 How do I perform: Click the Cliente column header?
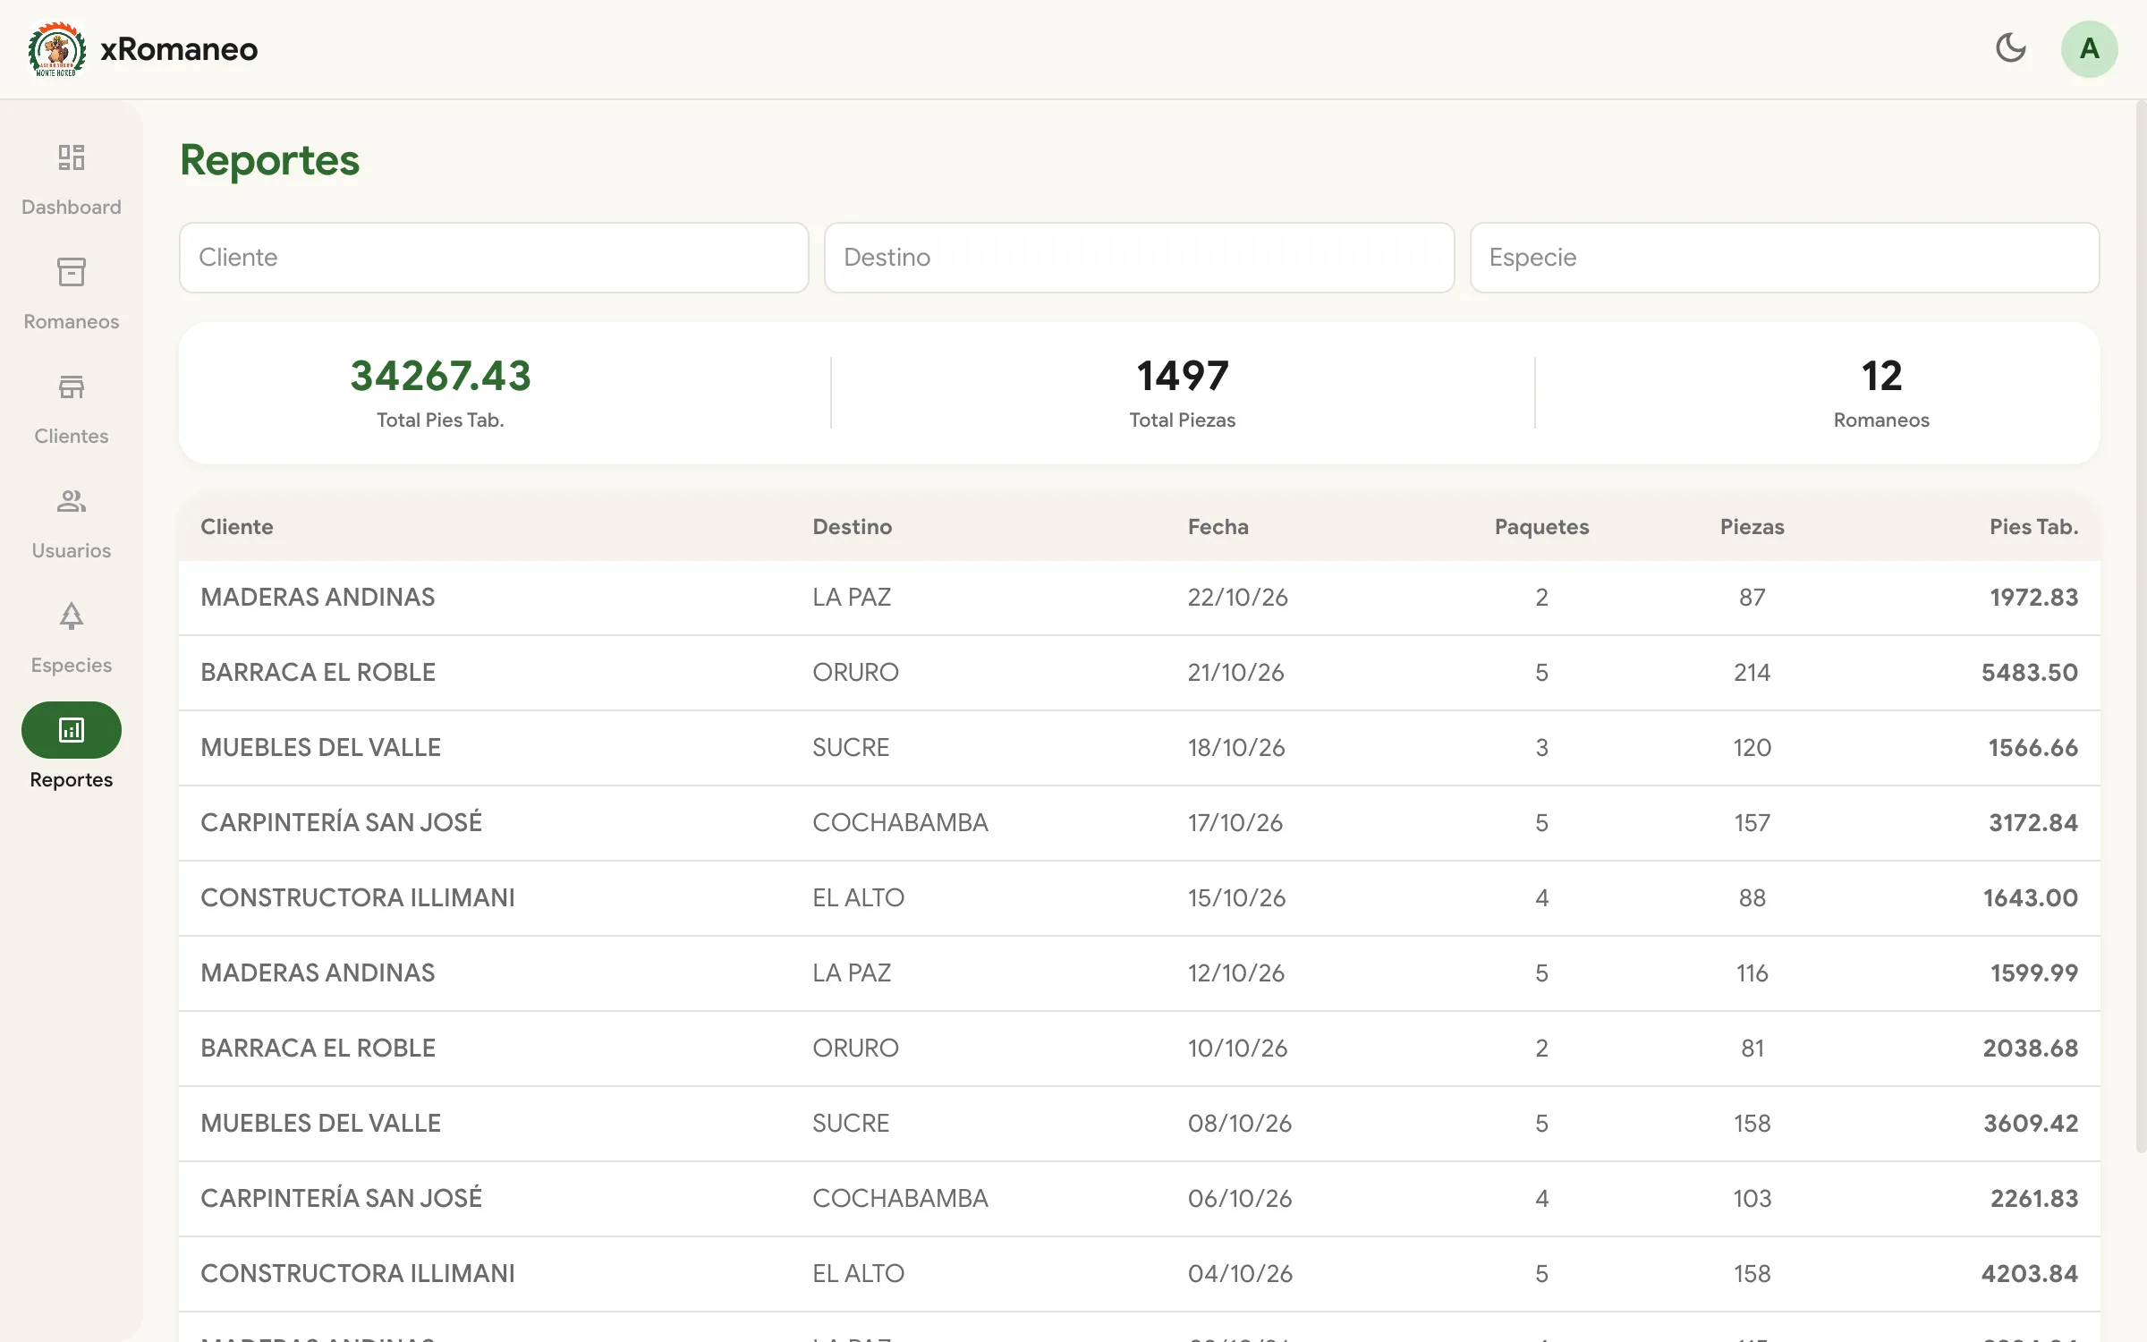pos(237,527)
